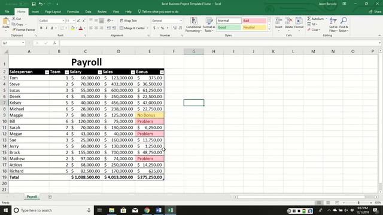
Task: Add a new sheet with plus icon
Action: (x=50, y=196)
